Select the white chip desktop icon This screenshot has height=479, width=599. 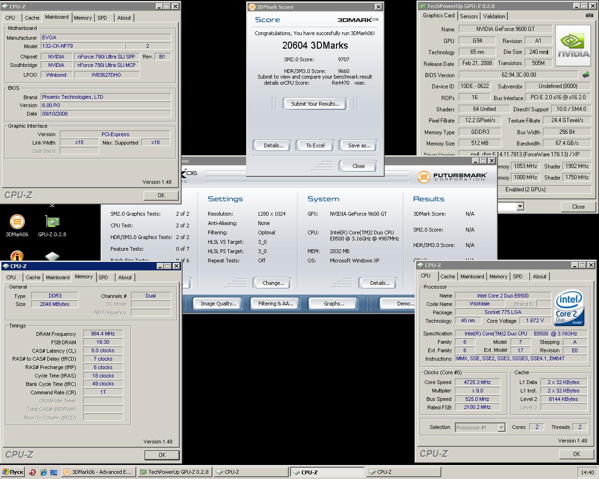[x=52, y=256]
